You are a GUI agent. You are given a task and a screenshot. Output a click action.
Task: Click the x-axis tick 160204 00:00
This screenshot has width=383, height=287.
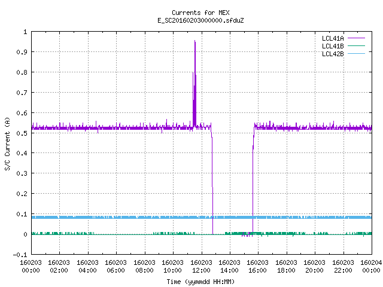(x=371, y=266)
